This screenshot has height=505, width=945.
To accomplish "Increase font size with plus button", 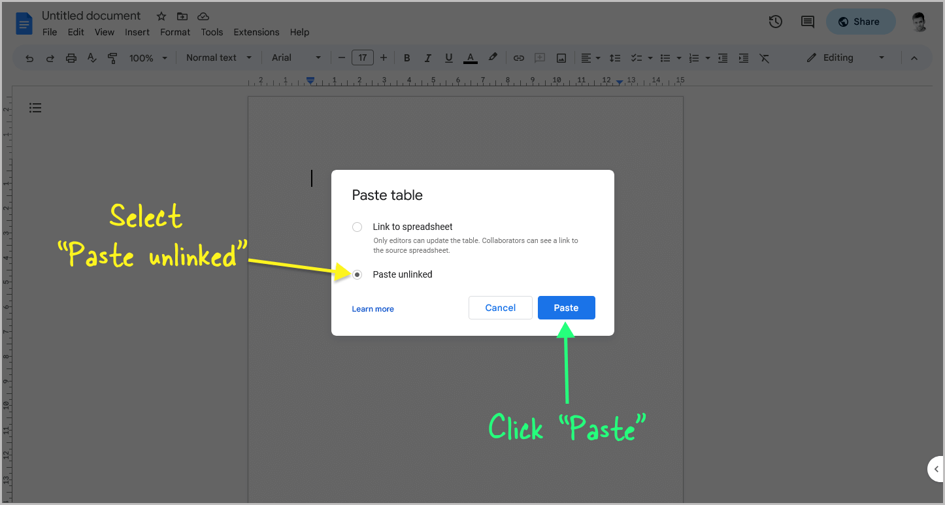I will (384, 57).
